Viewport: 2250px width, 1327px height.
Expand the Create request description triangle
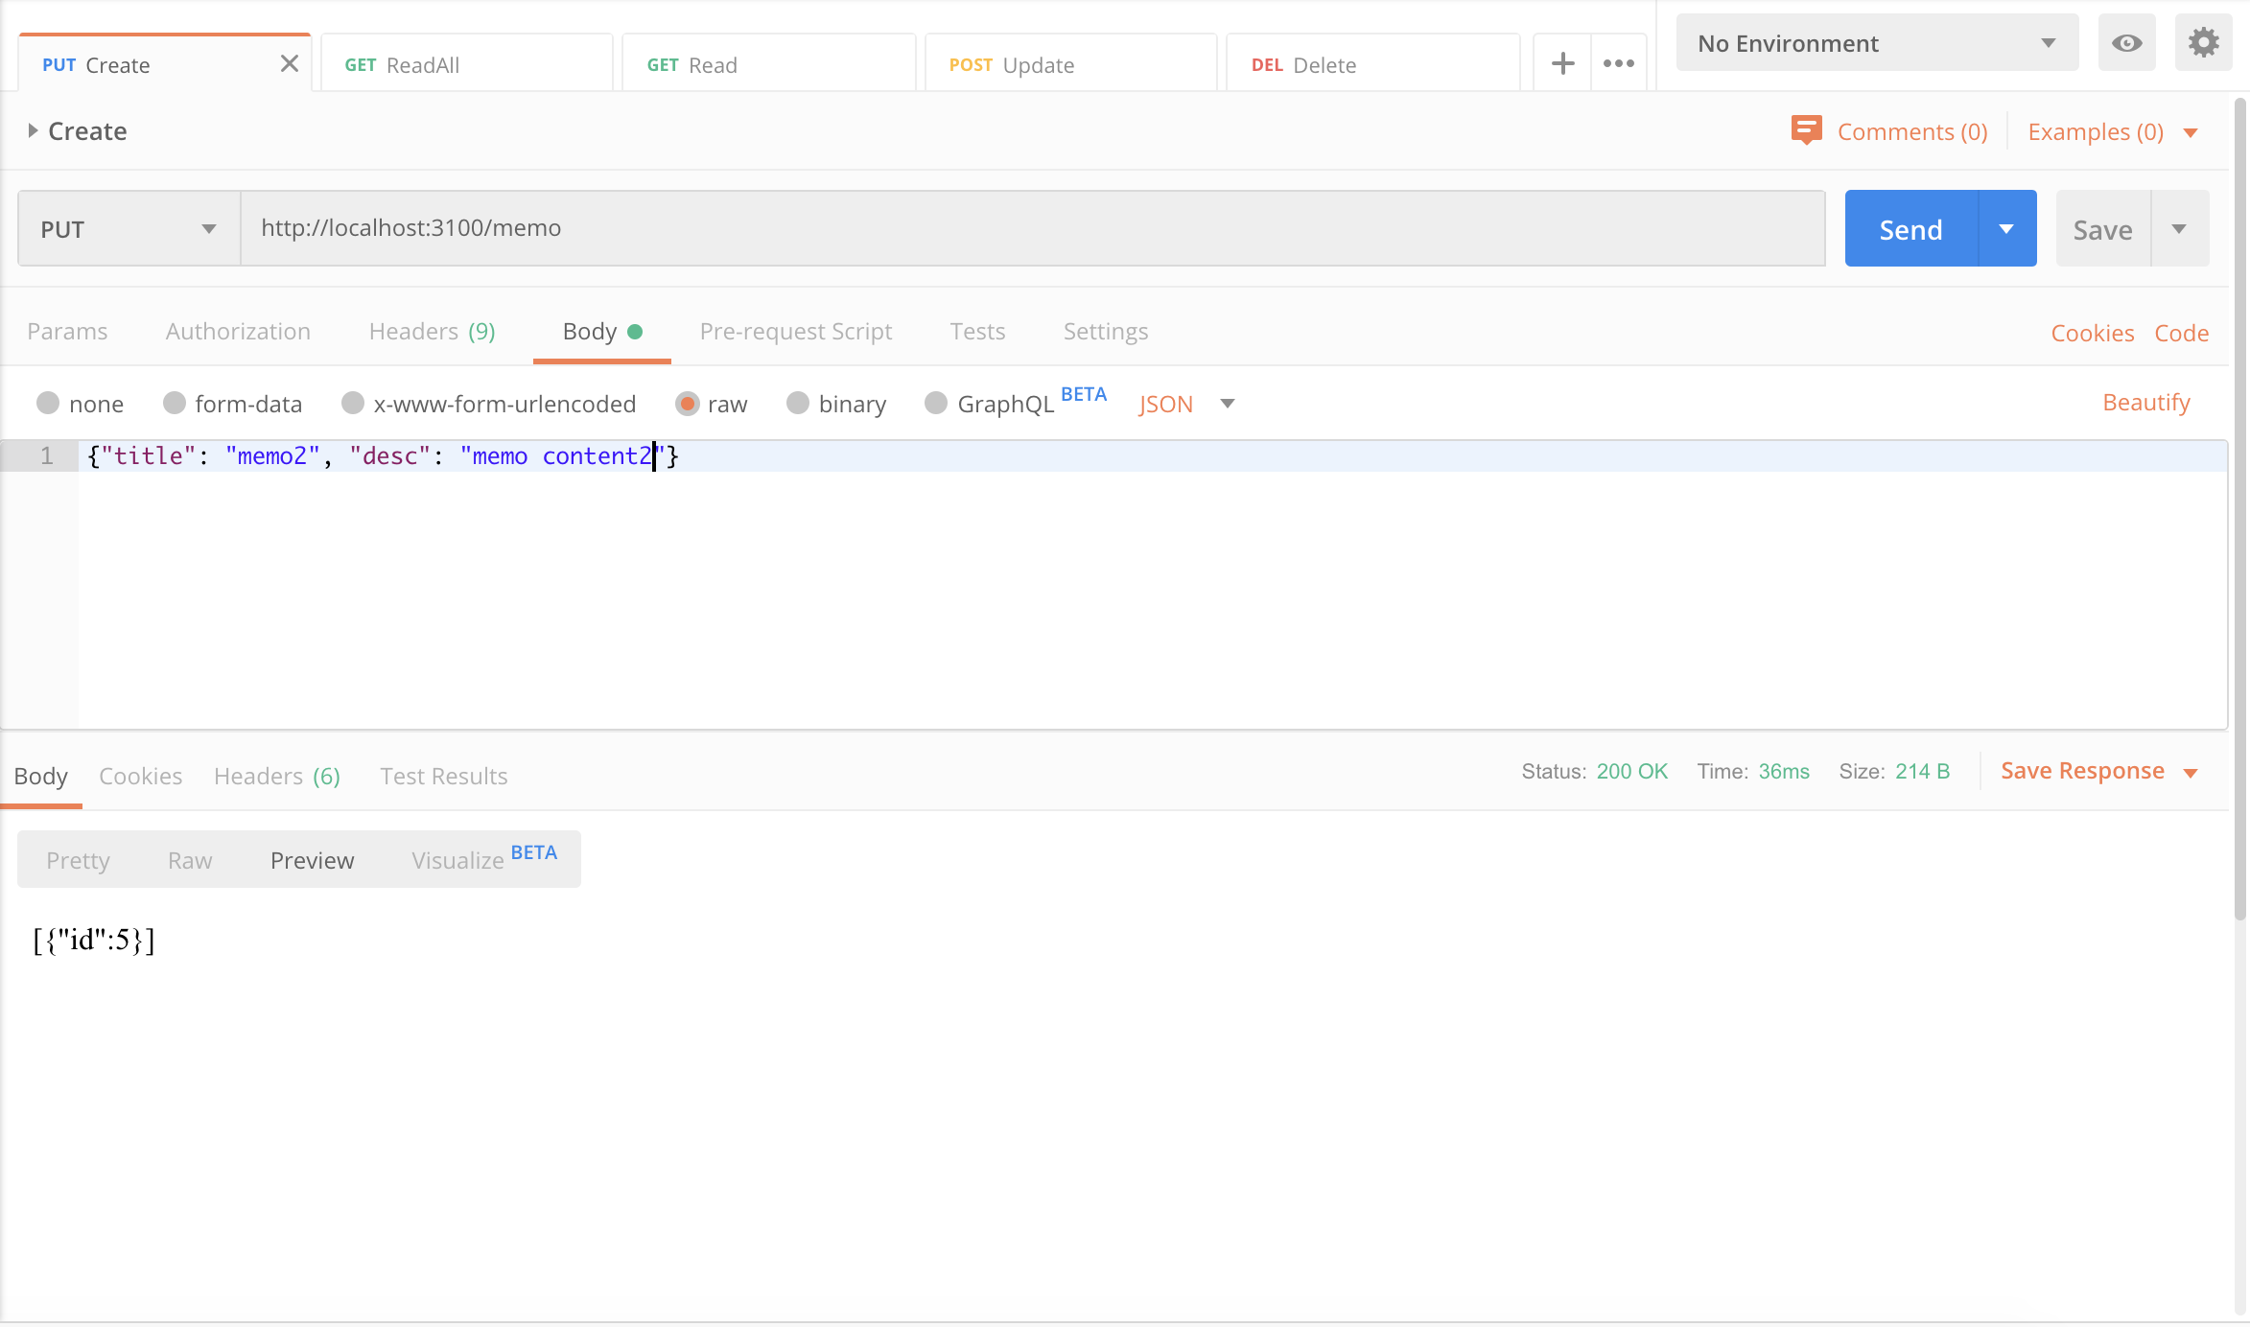click(x=33, y=130)
